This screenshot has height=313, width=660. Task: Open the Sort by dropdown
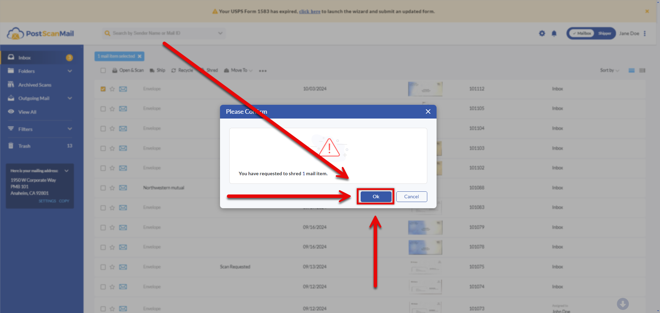pos(609,70)
